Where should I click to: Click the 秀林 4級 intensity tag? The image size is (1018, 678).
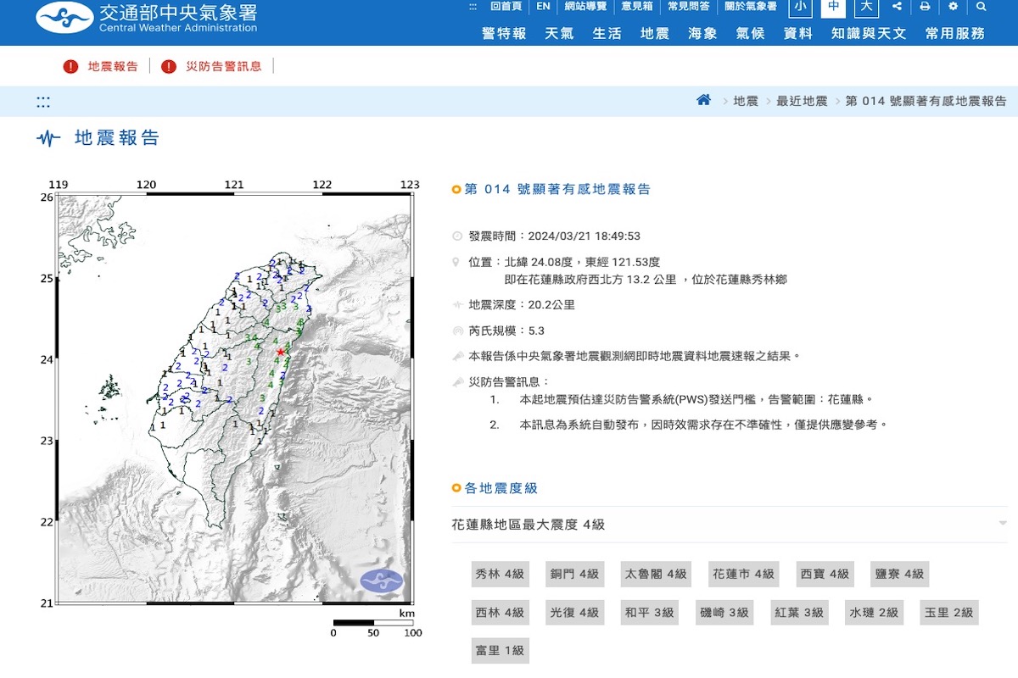click(500, 574)
